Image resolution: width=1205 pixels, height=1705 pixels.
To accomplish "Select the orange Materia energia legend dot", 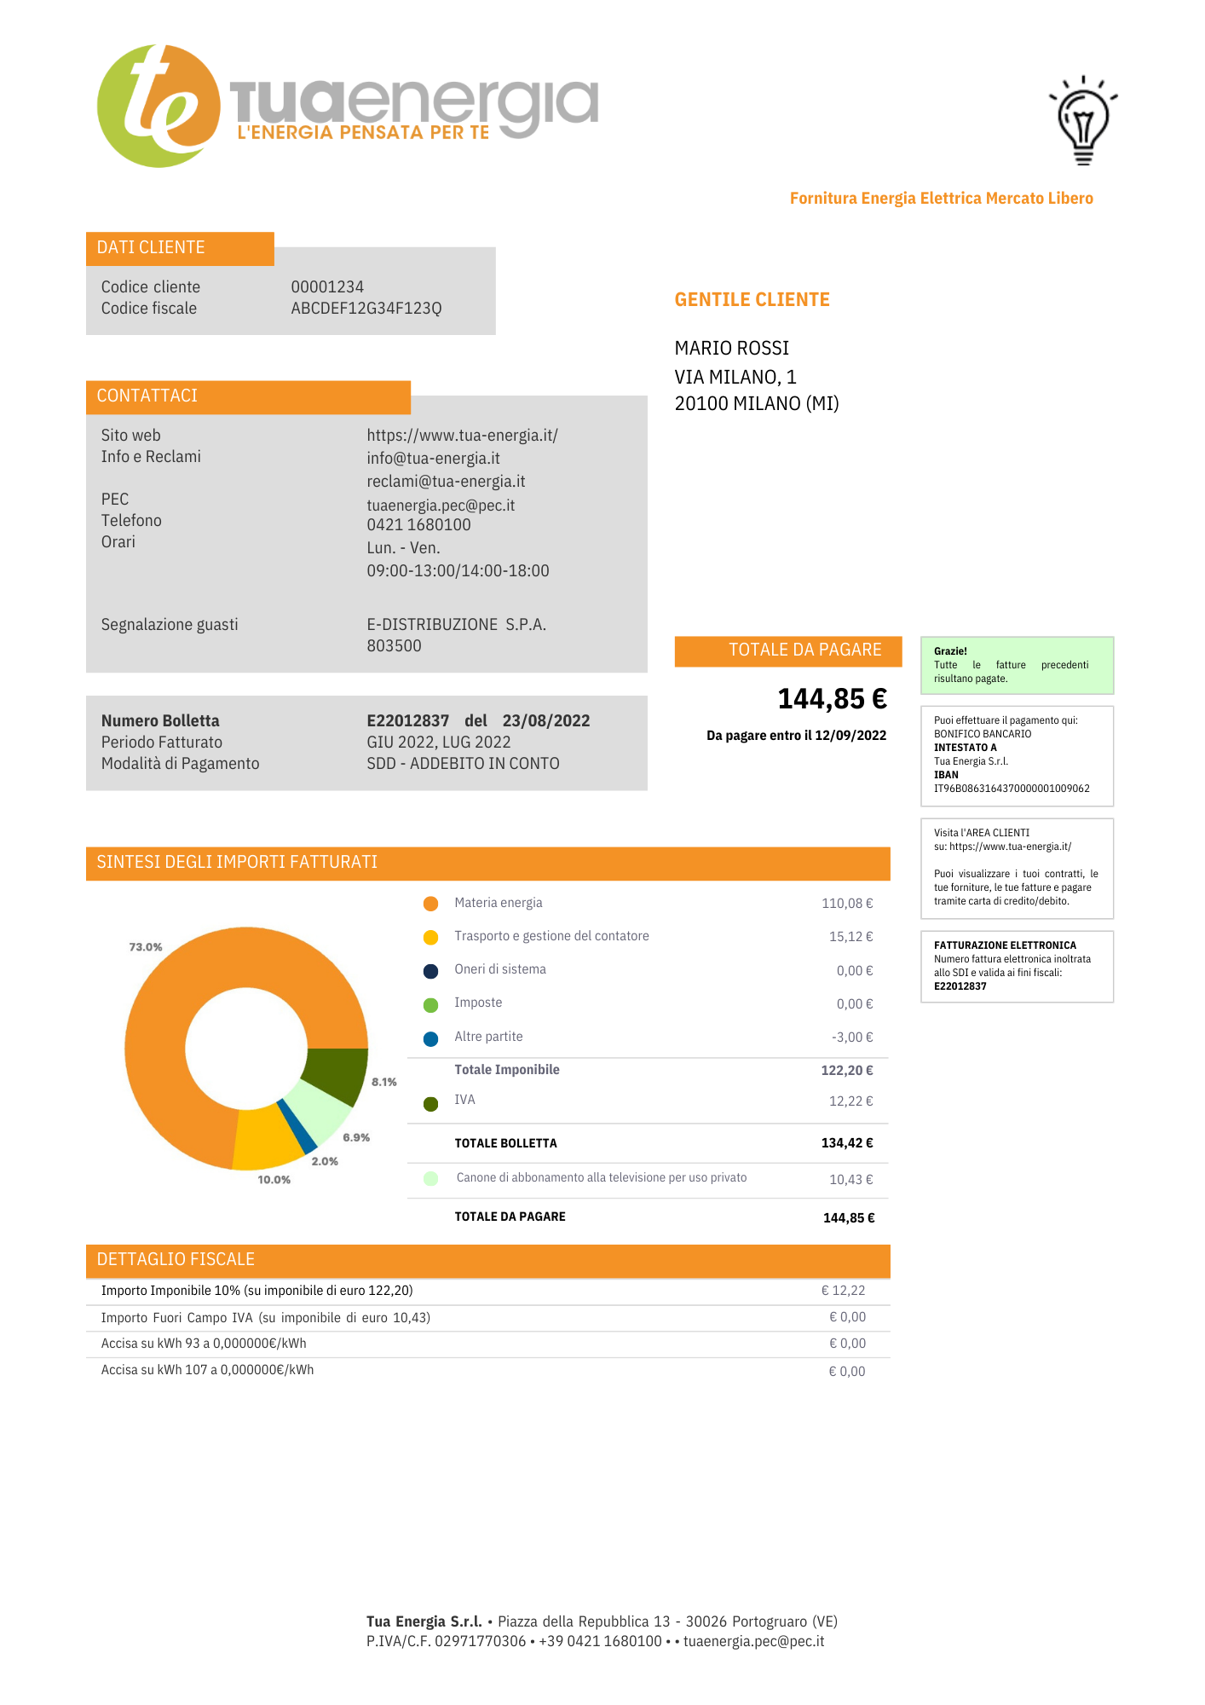I will [430, 904].
